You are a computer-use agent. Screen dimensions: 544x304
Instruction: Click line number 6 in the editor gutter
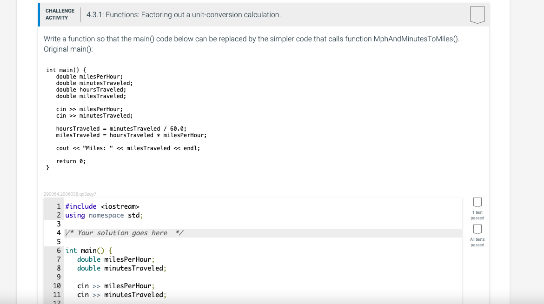[58, 250]
